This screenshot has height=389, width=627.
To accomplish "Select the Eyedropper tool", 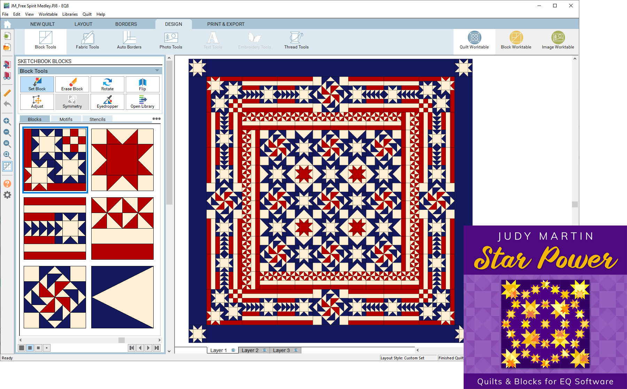I will (x=107, y=102).
